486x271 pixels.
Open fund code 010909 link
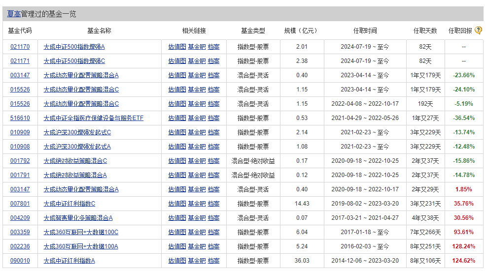pos(20,132)
